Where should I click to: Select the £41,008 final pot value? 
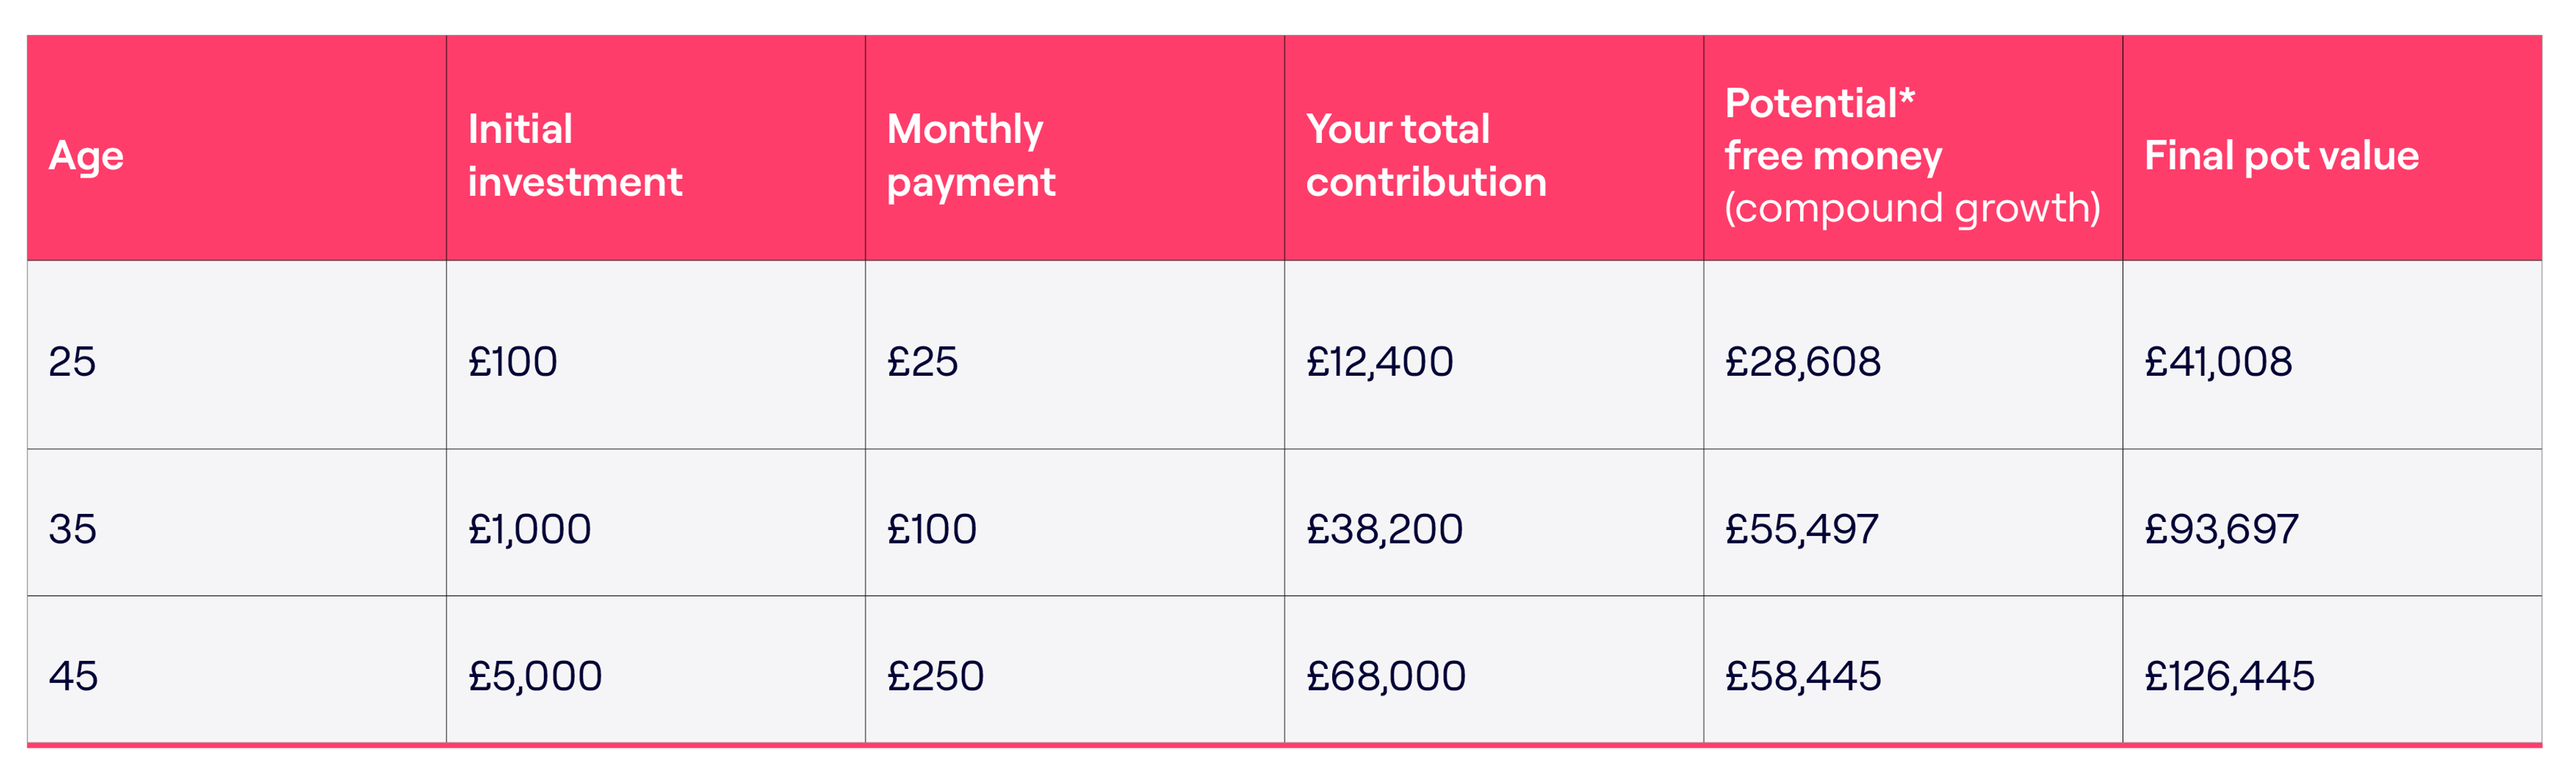pyautogui.click(x=2218, y=362)
